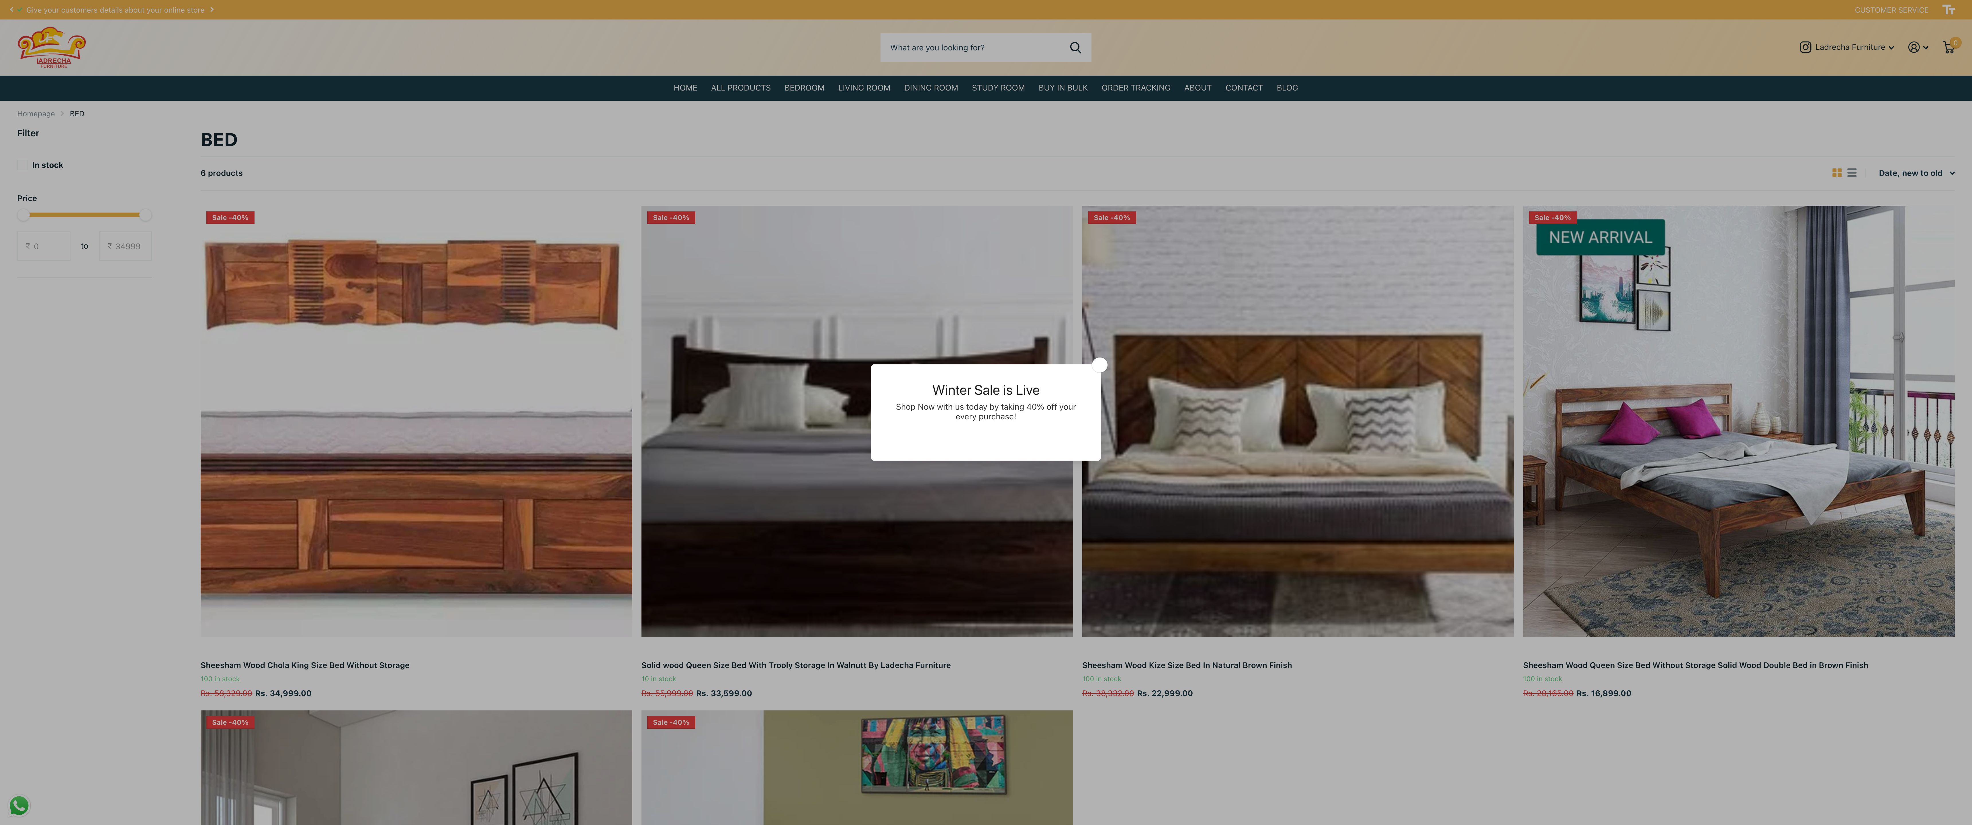The width and height of the screenshot is (1972, 825).
Task: Click the Ladrecha Furniture logo
Action: pos(51,48)
